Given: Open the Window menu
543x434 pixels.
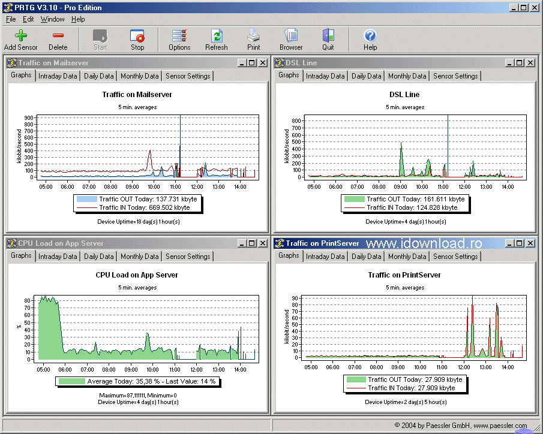Looking at the screenshot, I should 53,19.
